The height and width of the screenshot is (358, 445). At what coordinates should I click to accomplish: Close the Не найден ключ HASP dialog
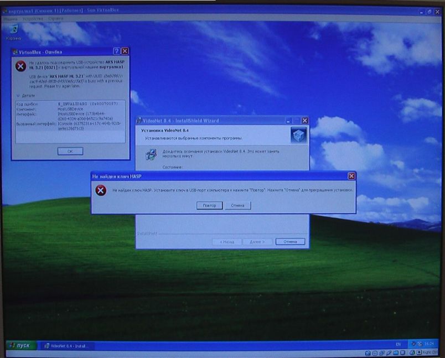click(351, 176)
